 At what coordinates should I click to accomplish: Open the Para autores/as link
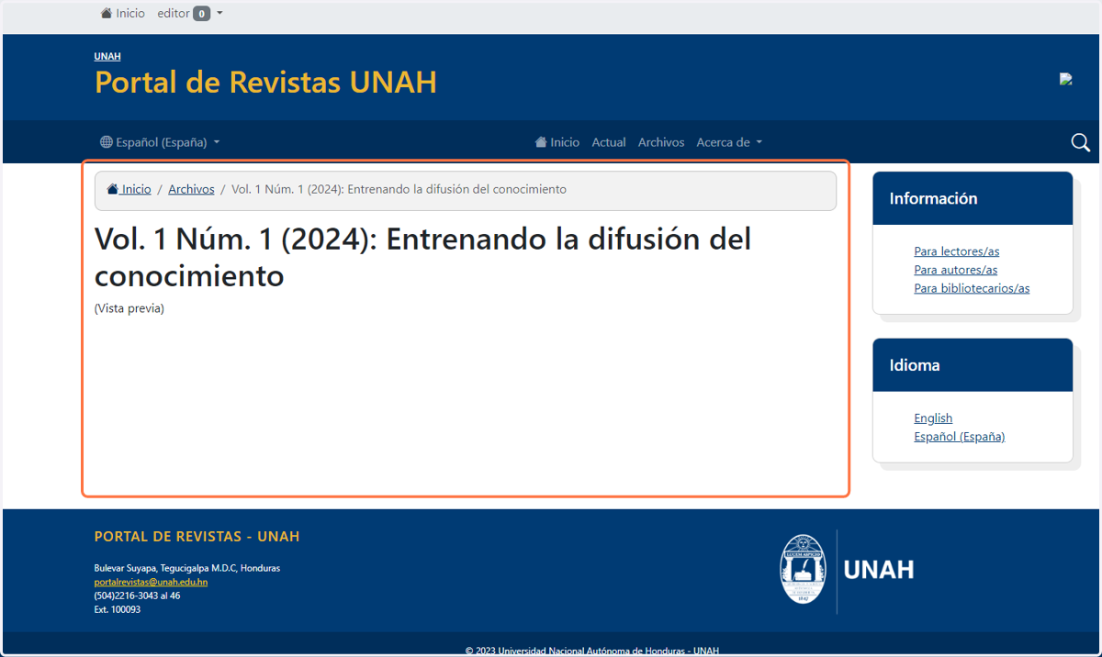point(956,270)
